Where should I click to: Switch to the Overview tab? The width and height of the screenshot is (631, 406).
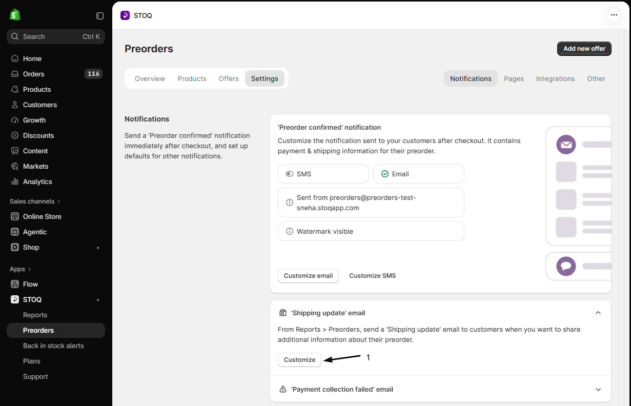pyautogui.click(x=150, y=78)
